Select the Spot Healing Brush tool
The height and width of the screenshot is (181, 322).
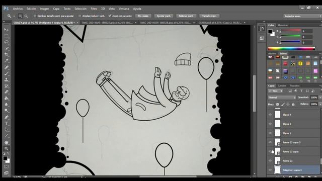pyautogui.click(x=7, y=67)
